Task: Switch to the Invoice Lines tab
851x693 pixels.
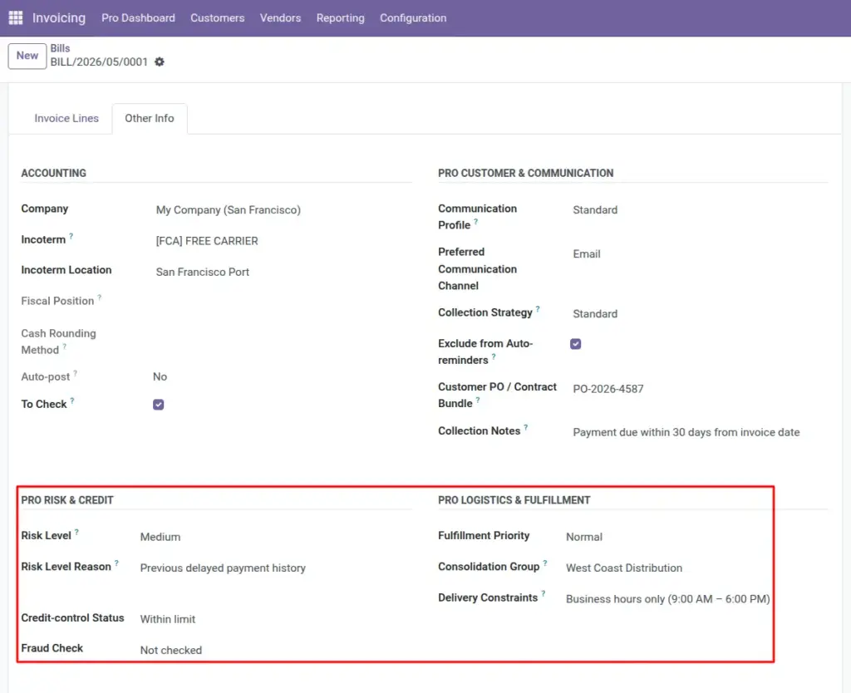Action: [66, 118]
